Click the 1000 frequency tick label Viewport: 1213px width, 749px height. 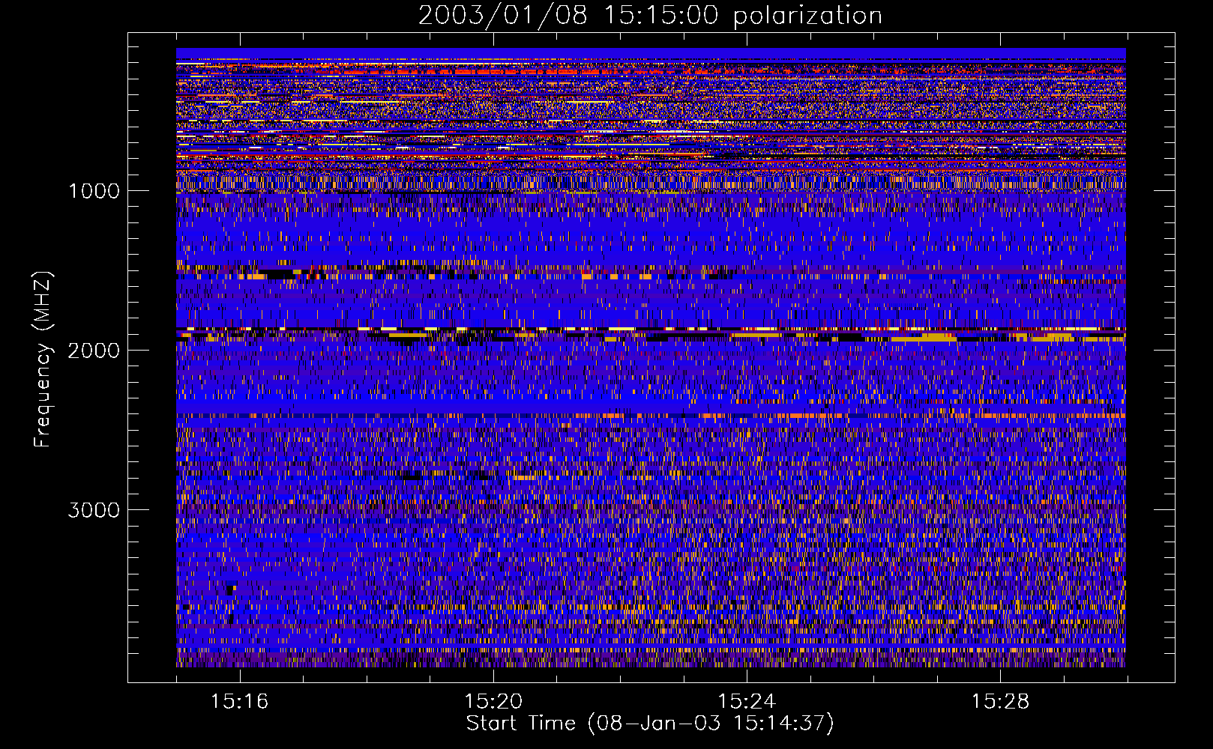pyautogui.click(x=94, y=191)
